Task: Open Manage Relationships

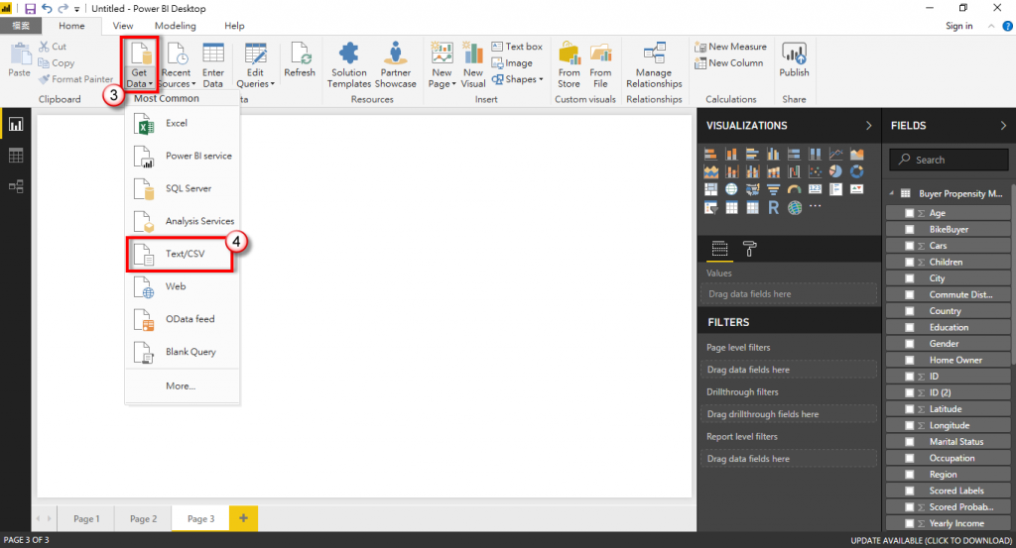Action: click(654, 64)
